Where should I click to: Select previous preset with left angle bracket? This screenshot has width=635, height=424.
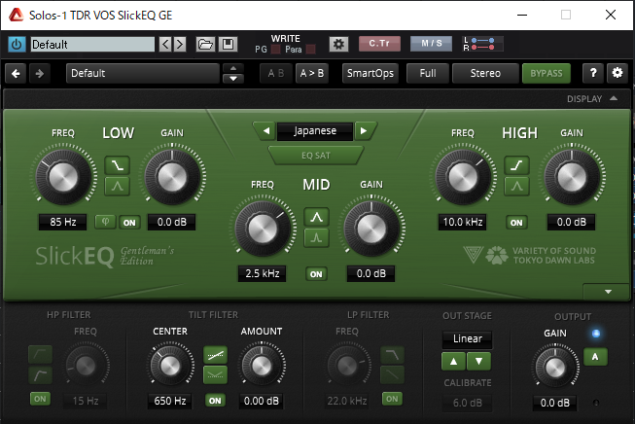click(164, 44)
